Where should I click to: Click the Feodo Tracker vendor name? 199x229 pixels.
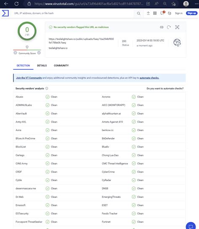tap(110, 213)
